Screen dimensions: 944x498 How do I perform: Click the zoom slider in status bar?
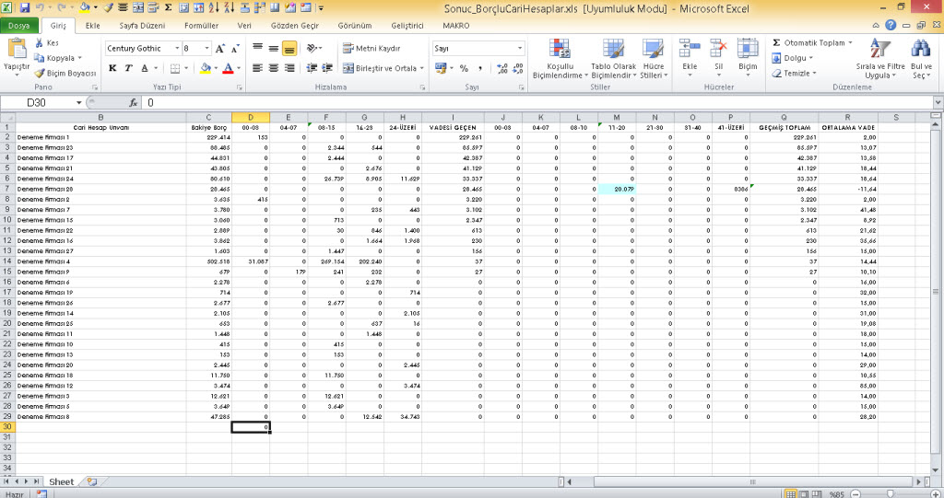(x=890, y=493)
